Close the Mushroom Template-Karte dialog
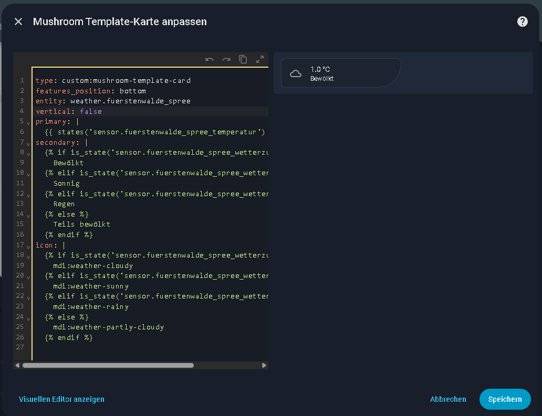 pyautogui.click(x=18, y=22)
